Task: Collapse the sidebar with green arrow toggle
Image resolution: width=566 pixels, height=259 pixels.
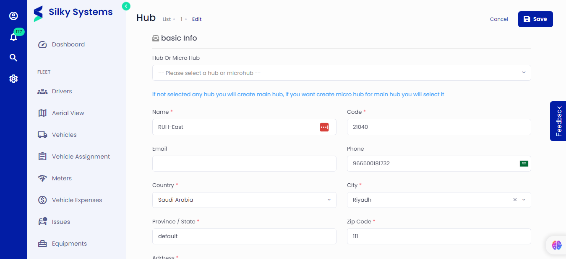Action: click(126, 6)
